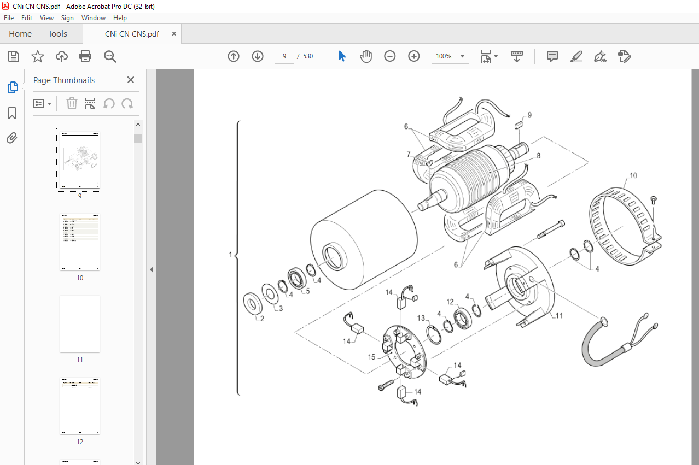Image resolution: width=699 pixels, height=465 pixels.
Task: Open the Sign menu
Action: [x=67, y=18]
